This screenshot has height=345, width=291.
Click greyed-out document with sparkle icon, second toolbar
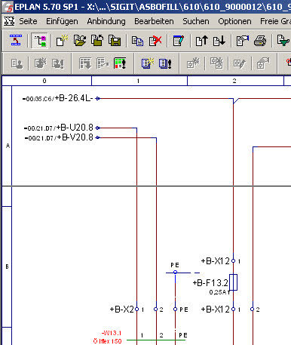tap(40, 63)
